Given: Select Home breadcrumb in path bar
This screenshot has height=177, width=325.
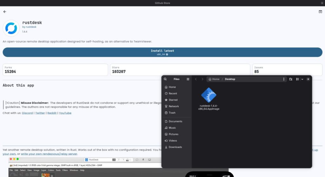Looking at the screenshot, I should pos(214,79).
